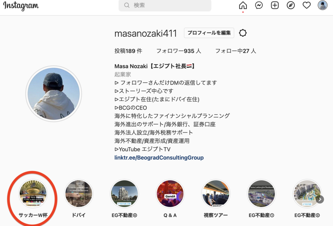The width and height of the screenshot is (333, 226).
Task: Open the Messenger direct messages icon
Action: click(259, 5)
